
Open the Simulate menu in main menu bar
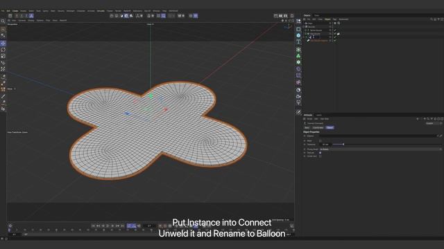point(101,11)
